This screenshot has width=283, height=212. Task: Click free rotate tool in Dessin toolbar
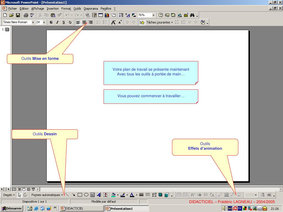[25, 195]
